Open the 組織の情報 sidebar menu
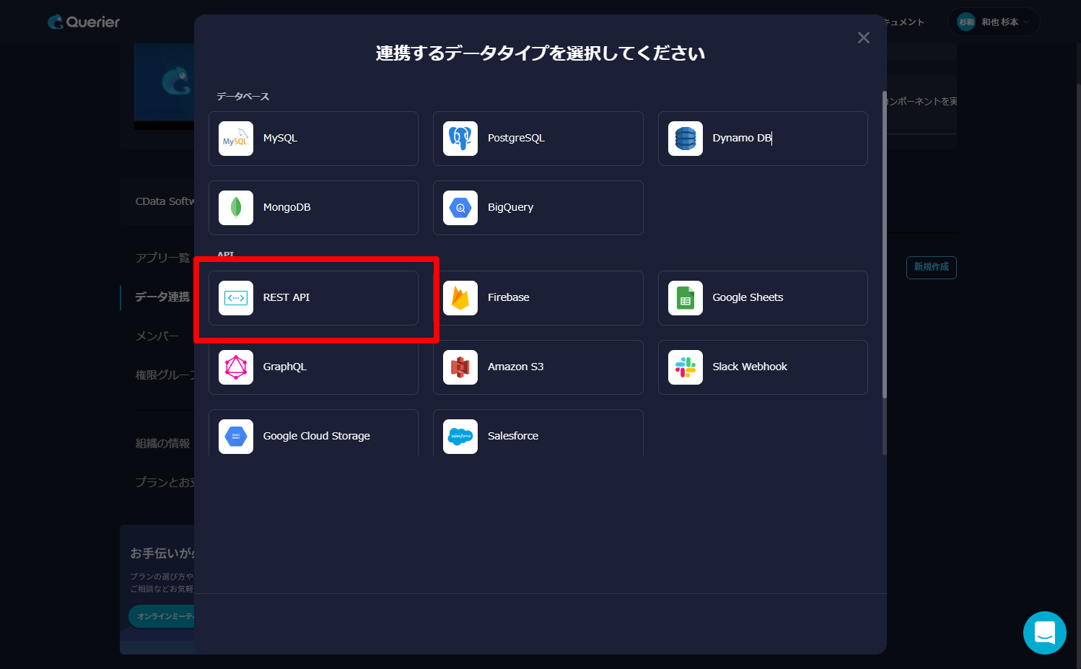 coord(162,443)
